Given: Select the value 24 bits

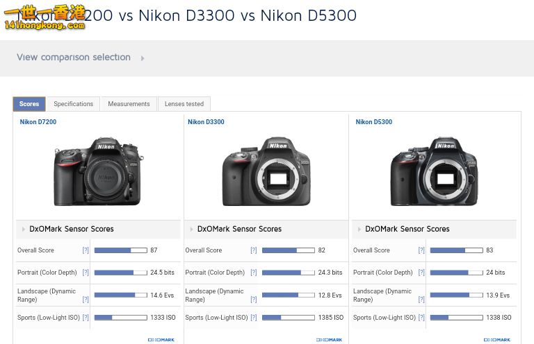Looking at the screenshot, I should [496, 273].
